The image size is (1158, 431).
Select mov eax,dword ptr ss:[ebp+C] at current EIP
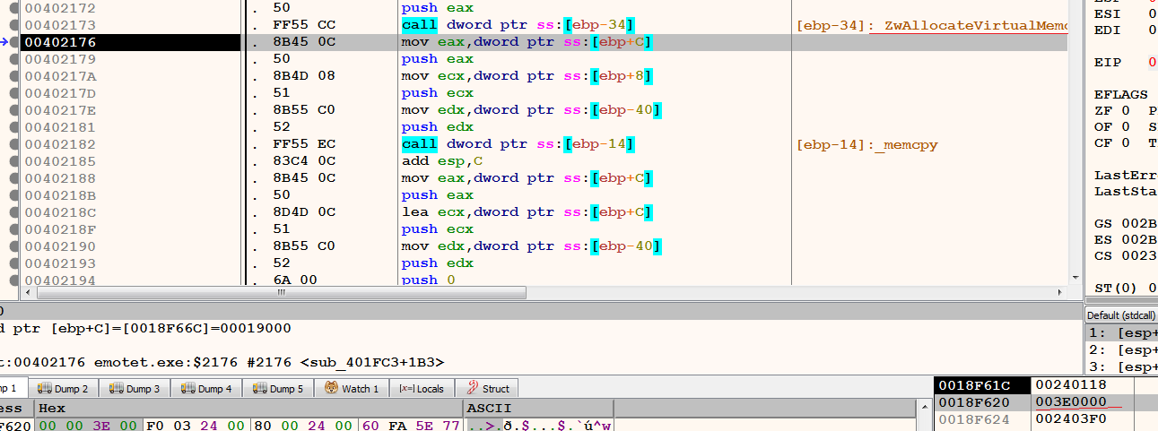[527, 42]
